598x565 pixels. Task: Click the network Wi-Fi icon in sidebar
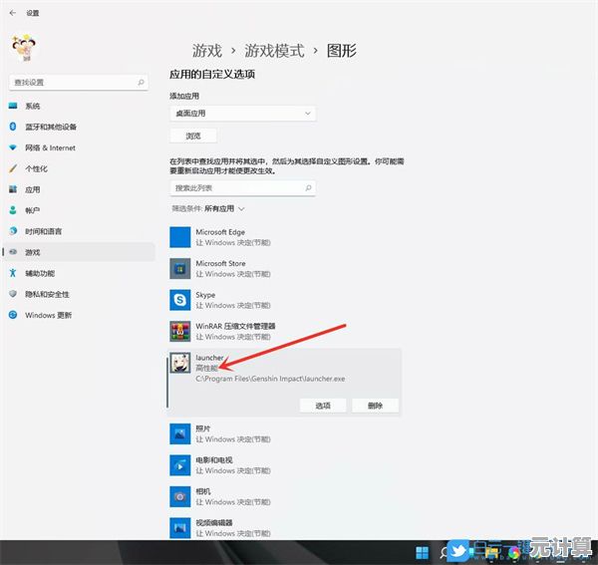[x=13, y=147]
